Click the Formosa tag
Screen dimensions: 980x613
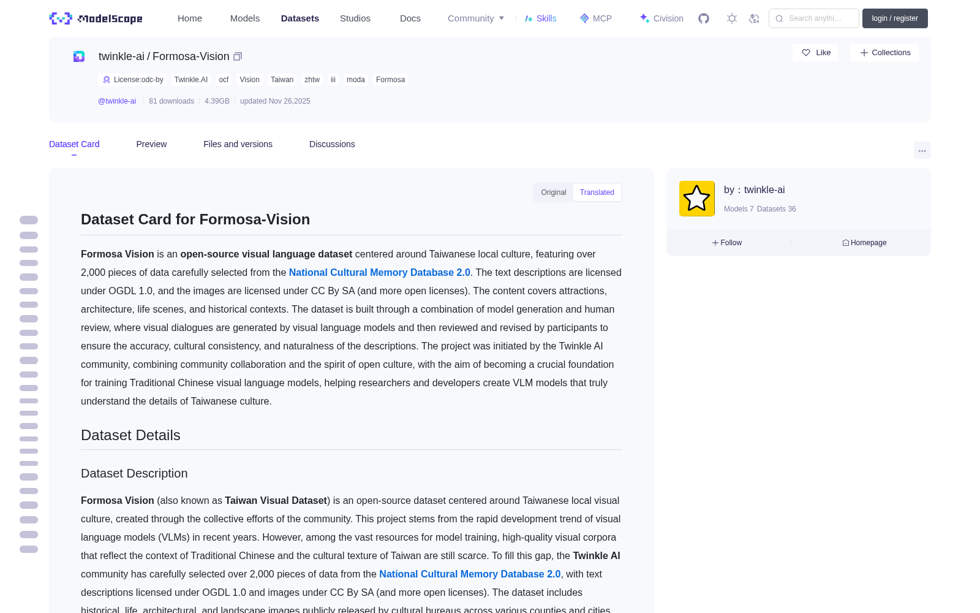(390, 80)
